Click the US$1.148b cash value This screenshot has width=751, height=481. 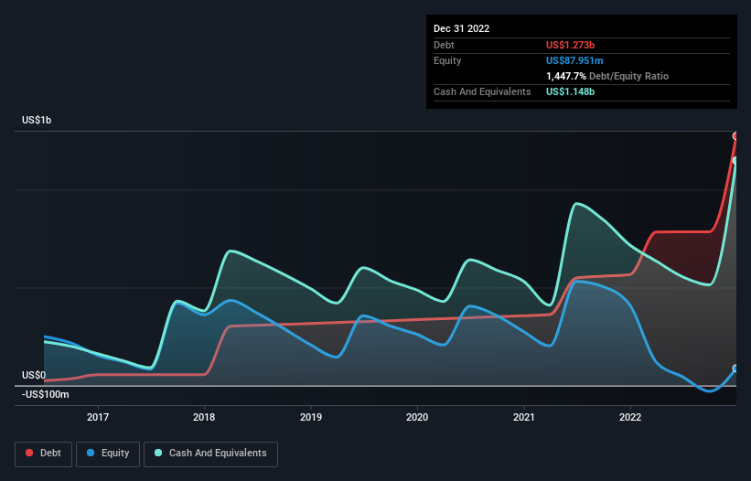coord(570,91)
